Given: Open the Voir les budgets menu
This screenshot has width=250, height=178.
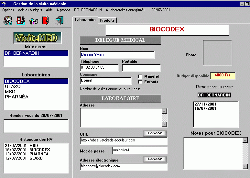Looking at the screenshot, I should point(30,10).
